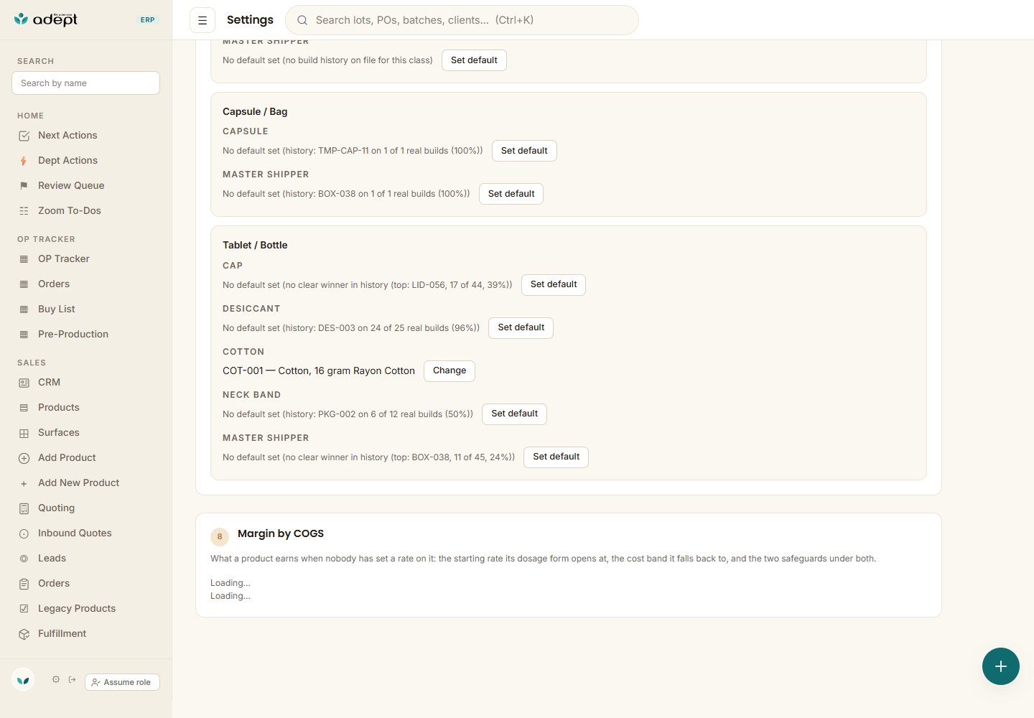Image resolution: width=1034 pixels, height=718 pixels.
Task: Click the Fulfillment package icon
Action: click(x=24, y=634)
